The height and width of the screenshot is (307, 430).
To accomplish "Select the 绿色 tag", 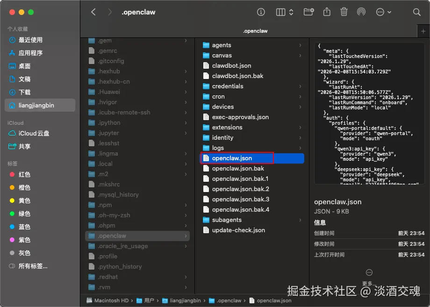I will [x=40, y=214].
